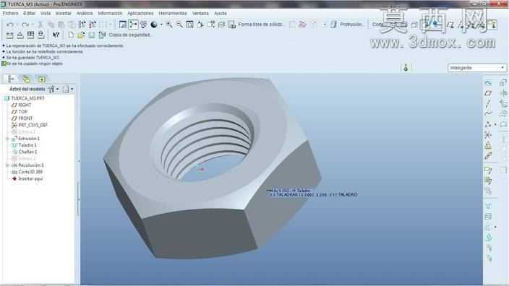509x286 pixels.
Task: Open the Herramientas menu
Action: [173, 13]
